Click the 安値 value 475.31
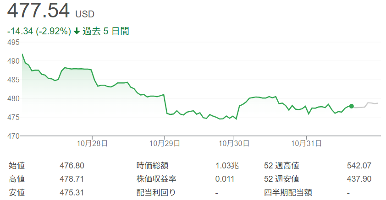The image size is (386, 200). [x=72, y=192]
